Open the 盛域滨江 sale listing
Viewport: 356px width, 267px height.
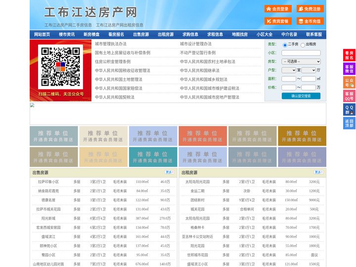(48, 236)
